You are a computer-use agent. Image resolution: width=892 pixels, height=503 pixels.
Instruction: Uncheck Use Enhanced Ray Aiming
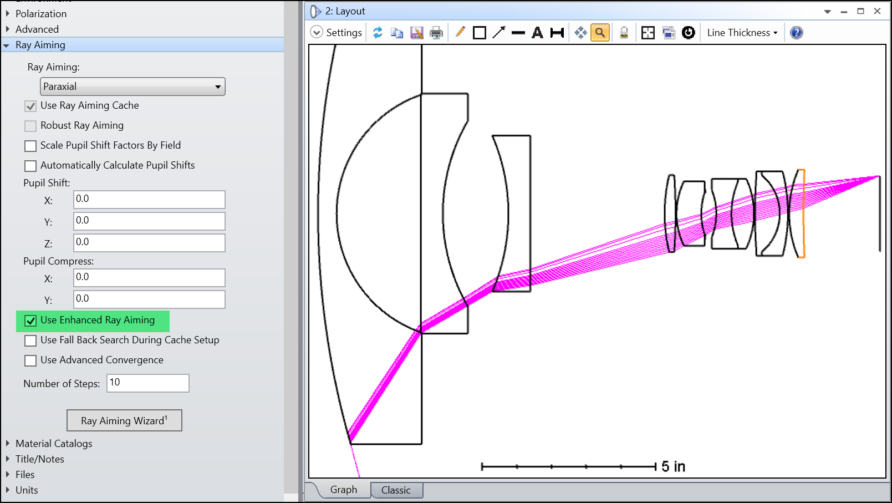[30, 321]
